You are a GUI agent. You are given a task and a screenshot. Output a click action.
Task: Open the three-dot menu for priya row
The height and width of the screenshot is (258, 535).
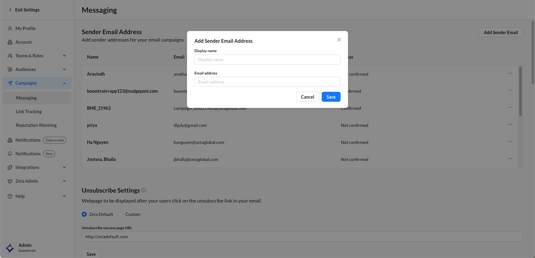point(510,124)
